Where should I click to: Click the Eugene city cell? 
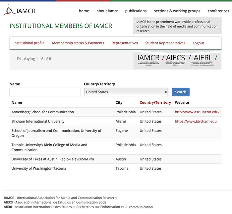tap(122, 131)
